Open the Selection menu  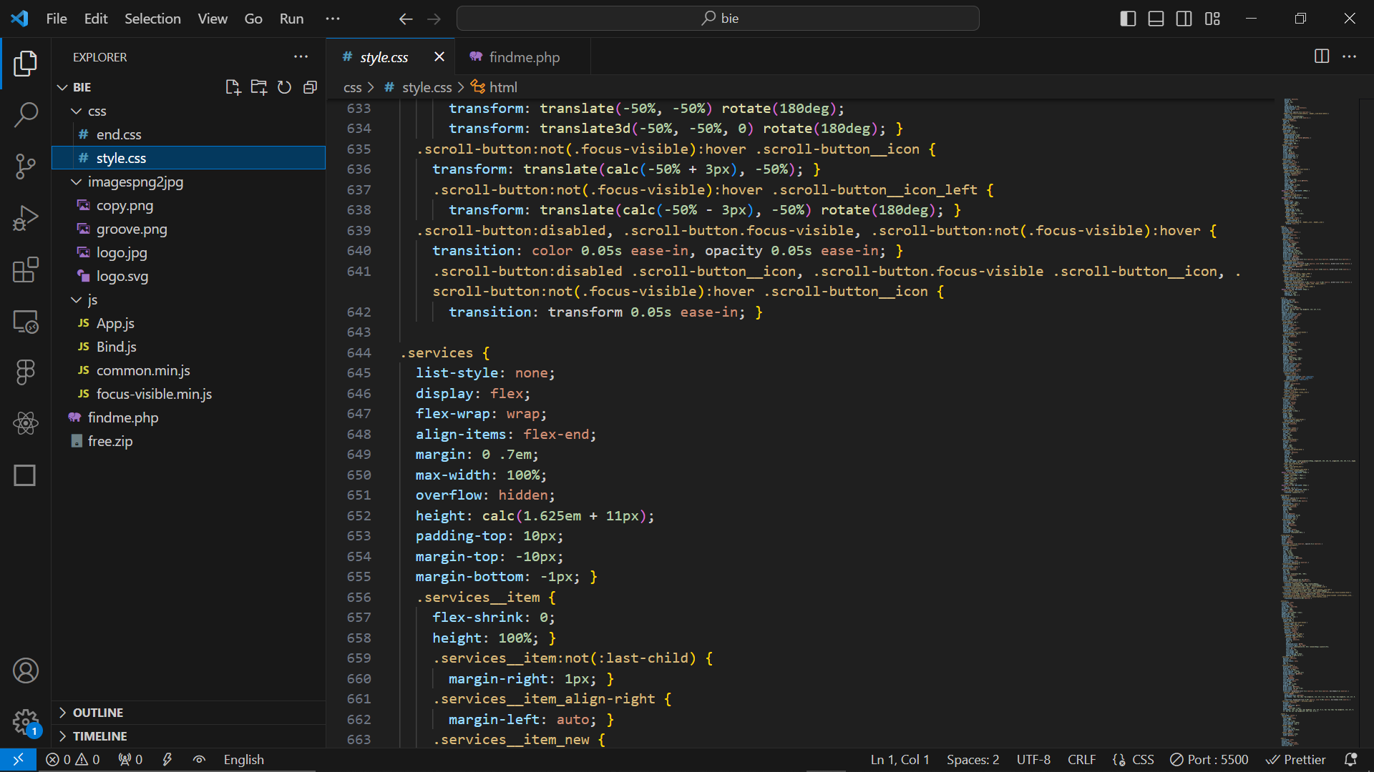152,19
